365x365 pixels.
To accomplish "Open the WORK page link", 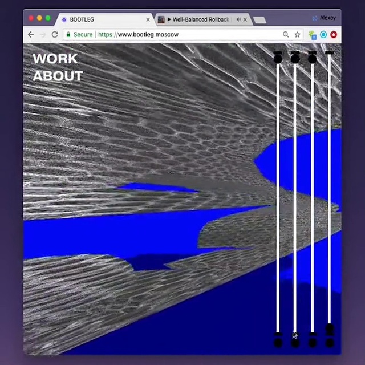I will [55, 59].
